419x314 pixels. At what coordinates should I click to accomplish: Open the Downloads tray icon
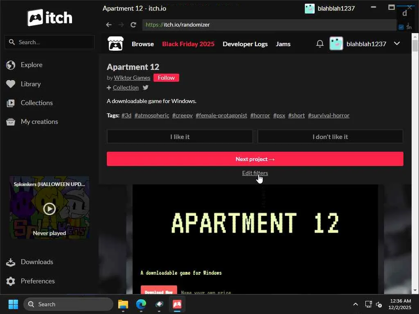[x=11, y=262]
